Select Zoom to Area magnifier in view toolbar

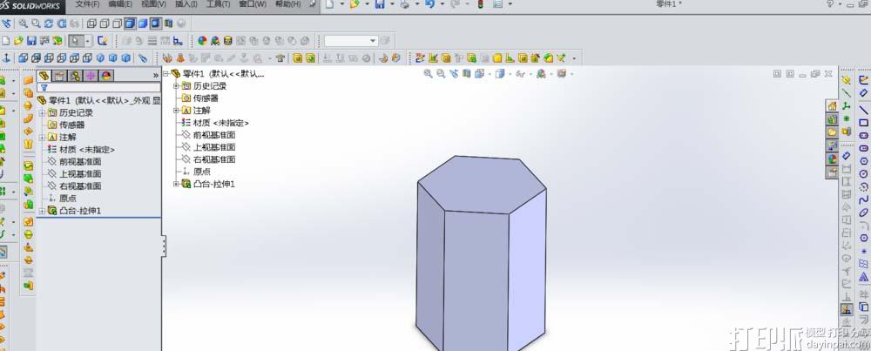(36, 24)
